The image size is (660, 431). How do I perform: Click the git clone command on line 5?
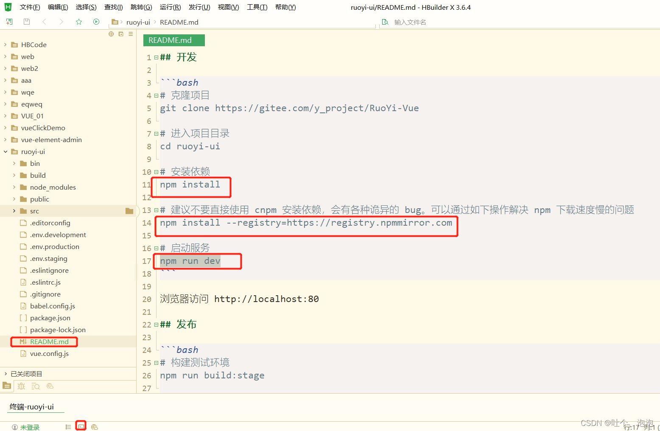click(289, 108)
